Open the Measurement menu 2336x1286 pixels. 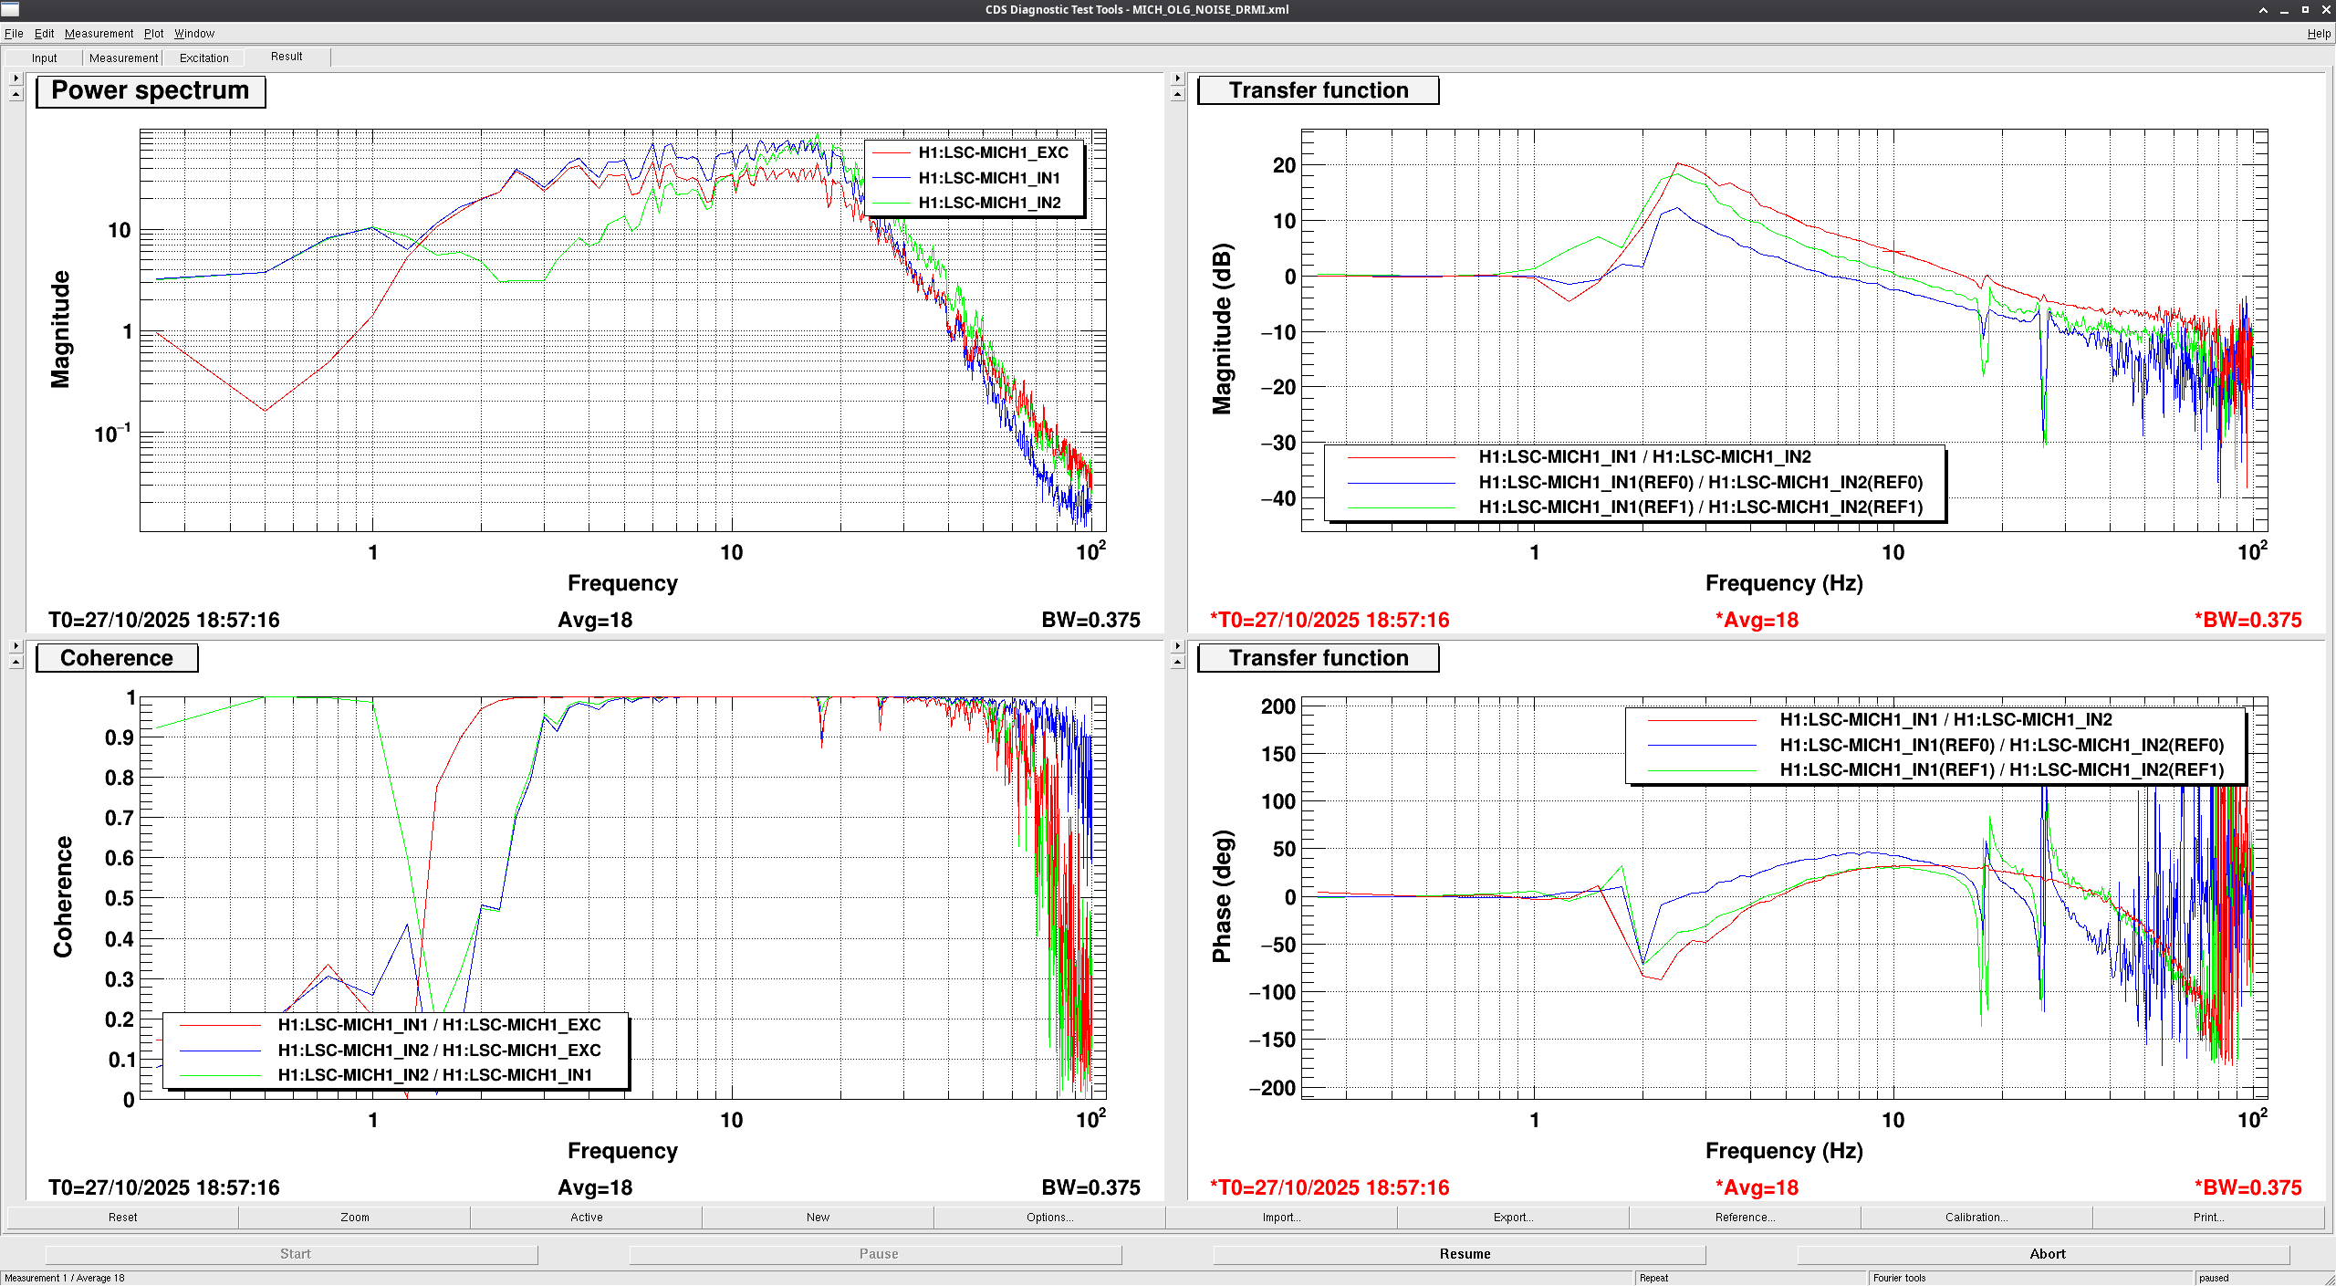[99, 34]
